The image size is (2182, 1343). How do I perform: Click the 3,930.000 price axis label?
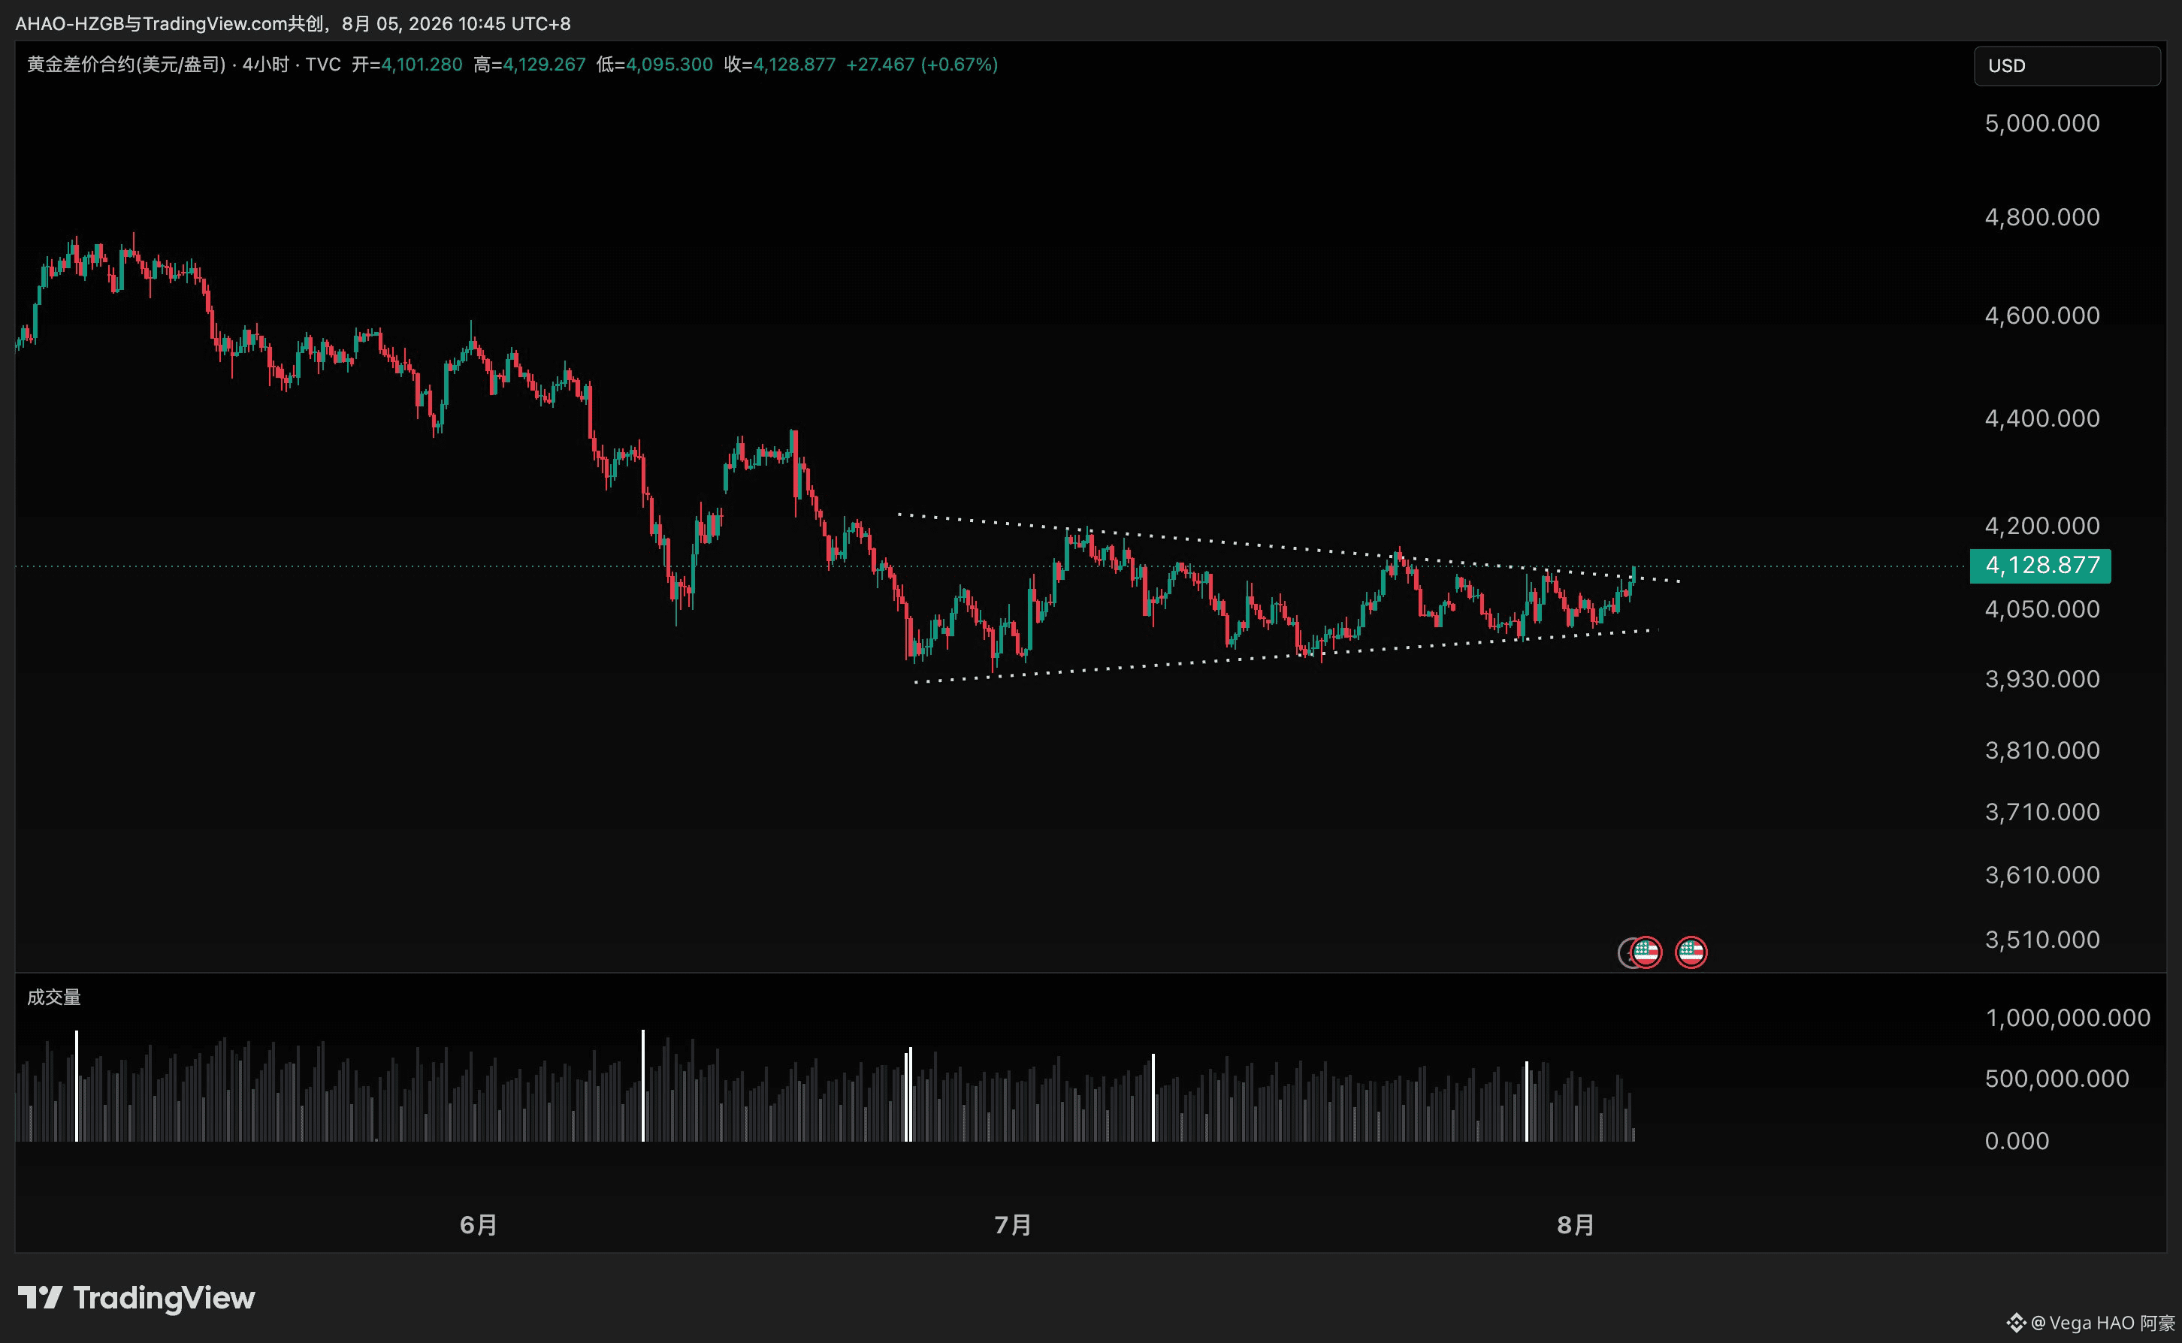click(x=2042, y=680)
